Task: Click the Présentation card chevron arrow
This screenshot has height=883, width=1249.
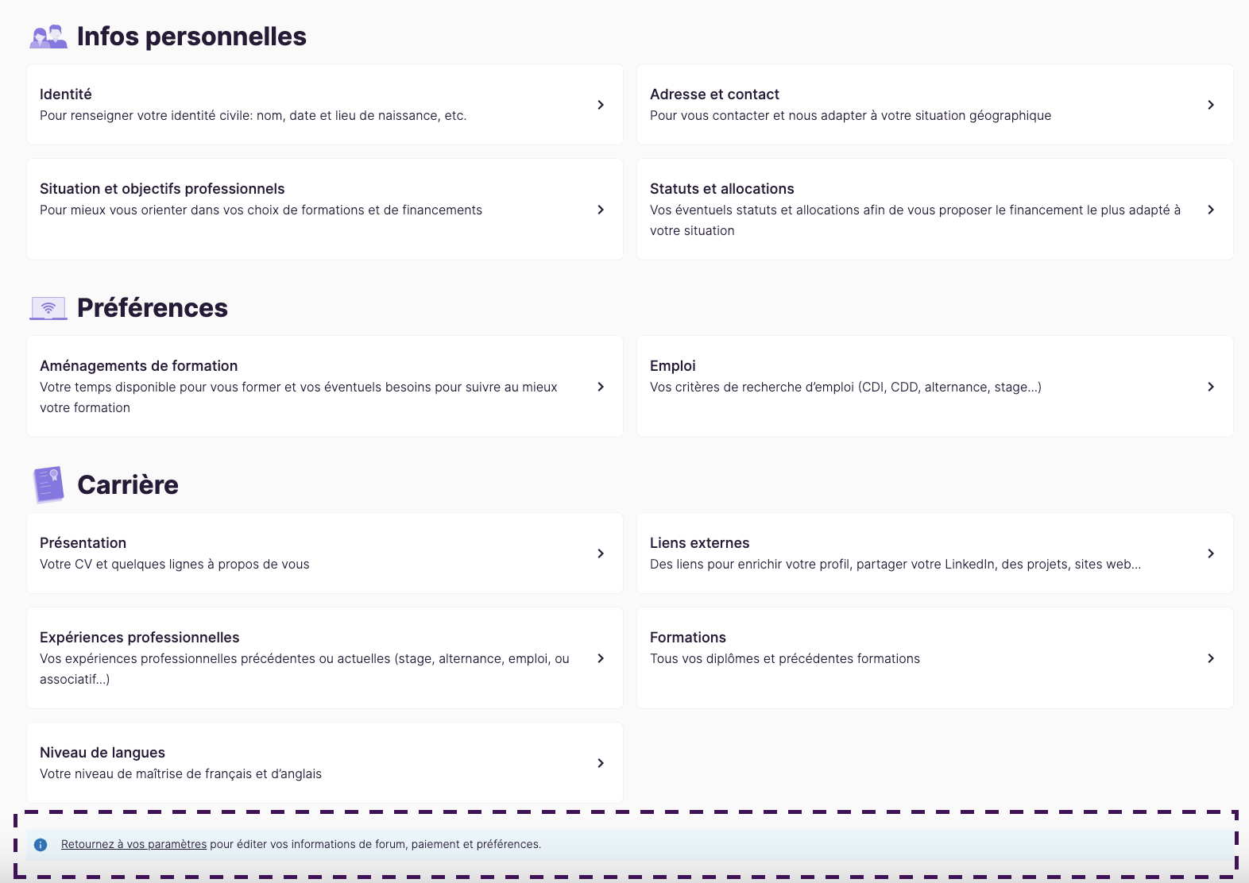Action: click(601, 553)
